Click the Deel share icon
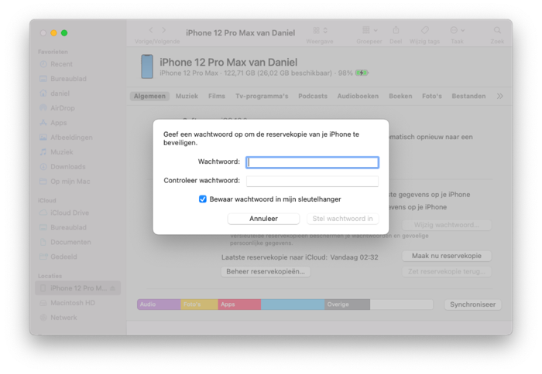 pos(396,30)
